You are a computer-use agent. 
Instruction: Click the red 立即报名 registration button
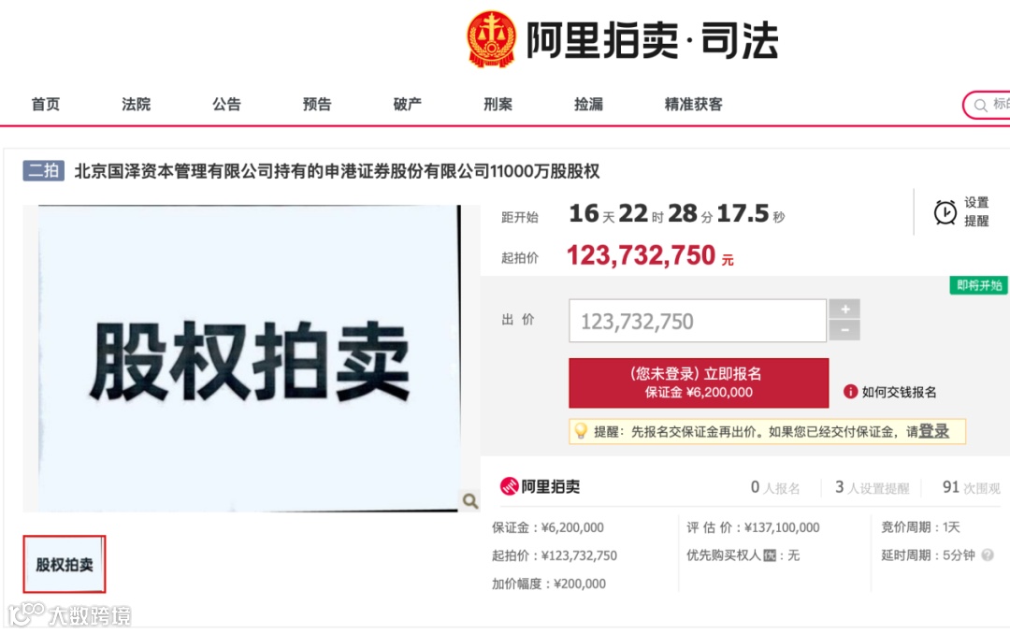pos(699,382)
